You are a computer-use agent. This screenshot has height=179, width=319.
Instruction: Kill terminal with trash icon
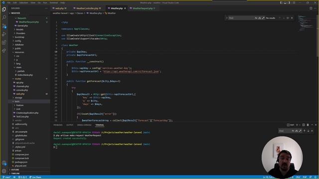click(x=308, y=125)
